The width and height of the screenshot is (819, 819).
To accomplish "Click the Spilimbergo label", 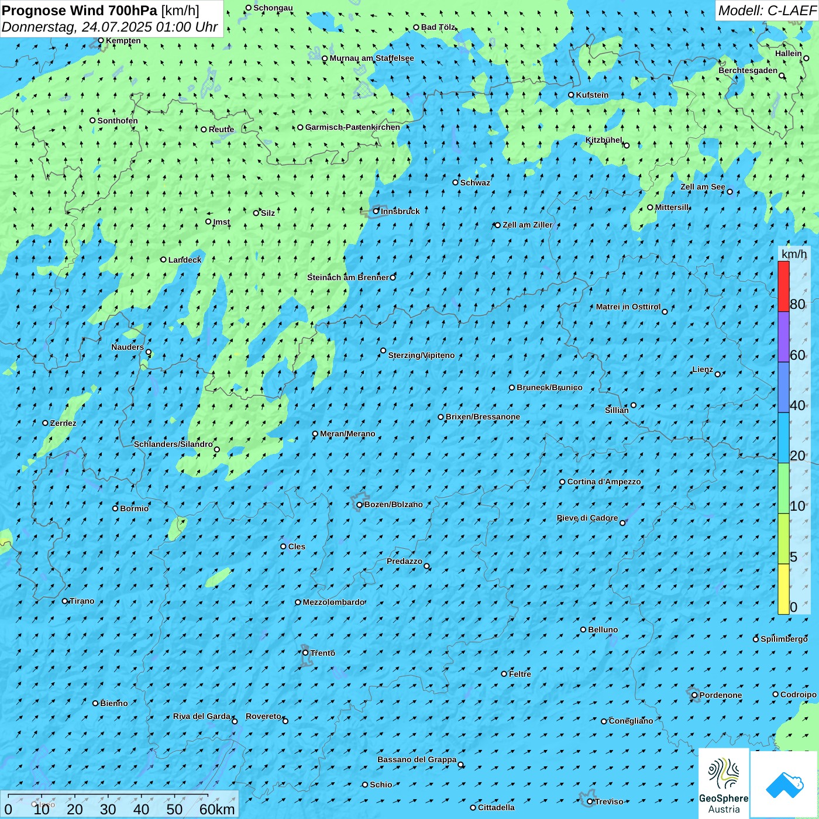I will coord(784,639).
